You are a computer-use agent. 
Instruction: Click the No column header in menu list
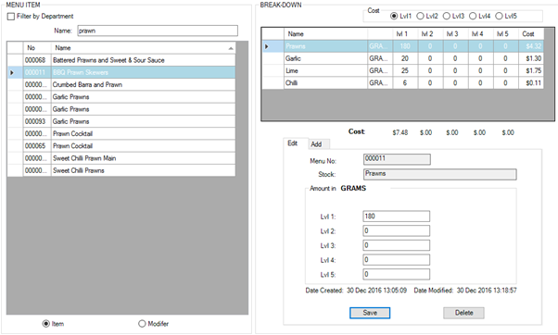coord(37,47)
